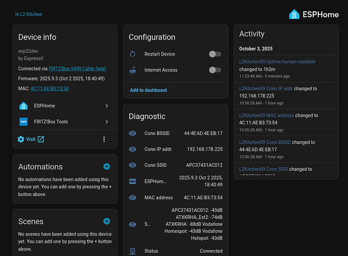The width and height of the screenshot is (348, 256).
Task: Open FRITZ!Box 6490 Cable (kdg) link
Action: [77, 69]
